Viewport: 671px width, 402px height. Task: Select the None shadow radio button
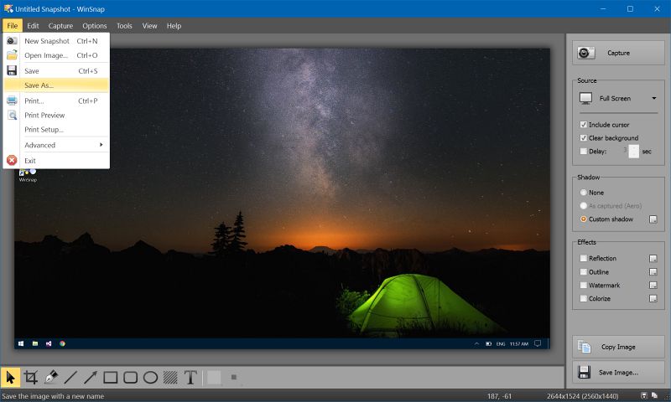(584, 193)
